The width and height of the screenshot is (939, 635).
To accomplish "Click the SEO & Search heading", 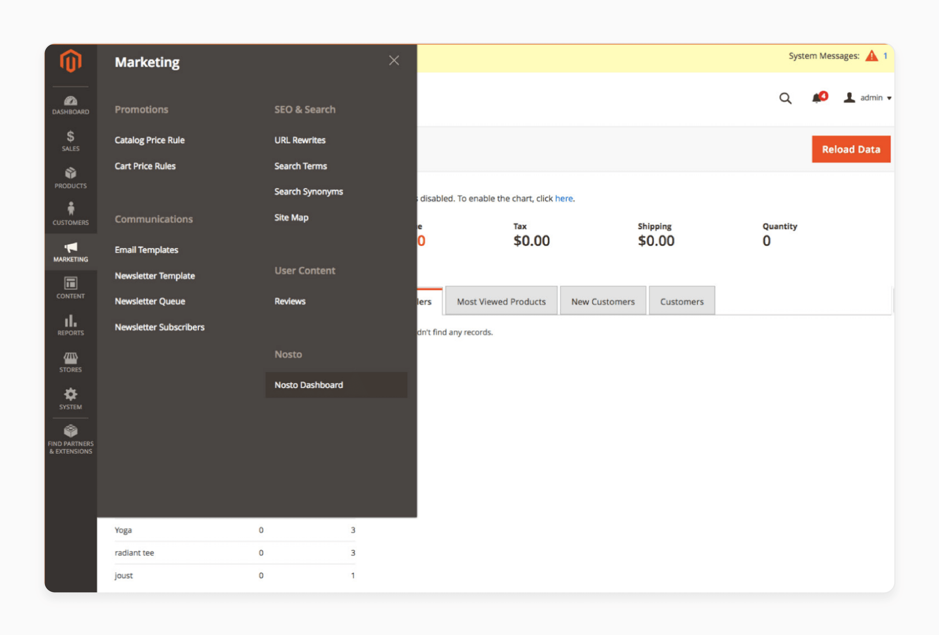I will [x=305, y=109].
